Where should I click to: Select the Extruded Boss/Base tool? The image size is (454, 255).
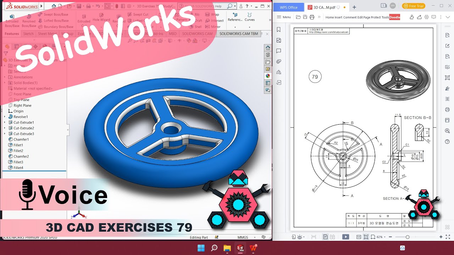pyautogui.click(x=12, y=21)
